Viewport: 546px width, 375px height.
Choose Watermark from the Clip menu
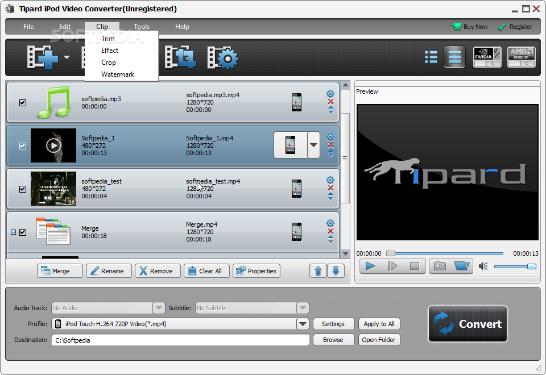[x=118, y=74]
